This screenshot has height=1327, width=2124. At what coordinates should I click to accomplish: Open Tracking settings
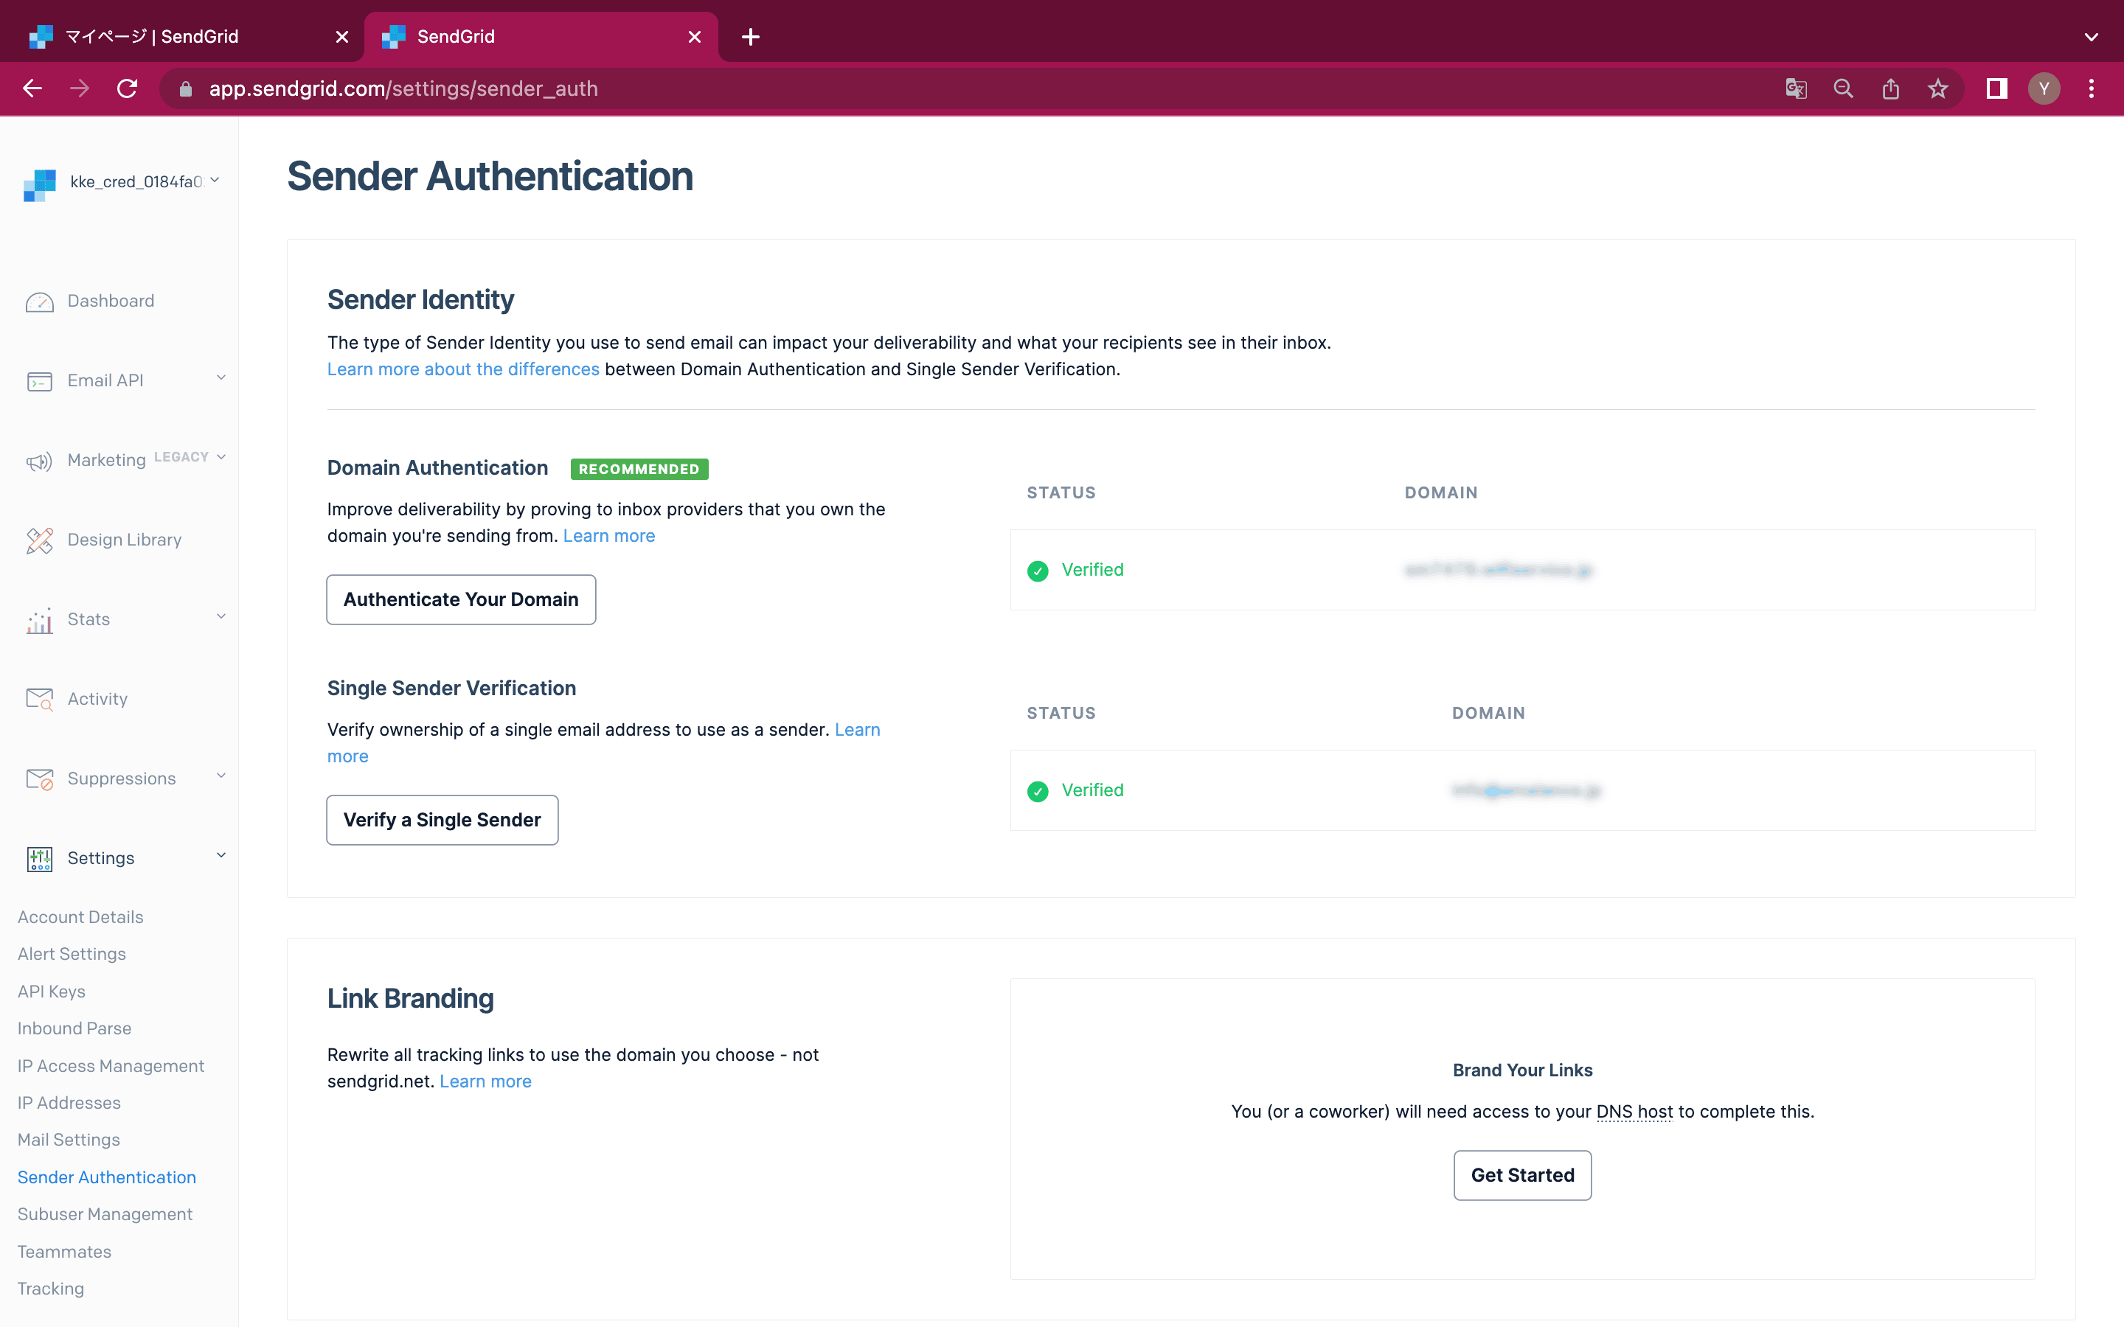click(x=51, y=1289)
